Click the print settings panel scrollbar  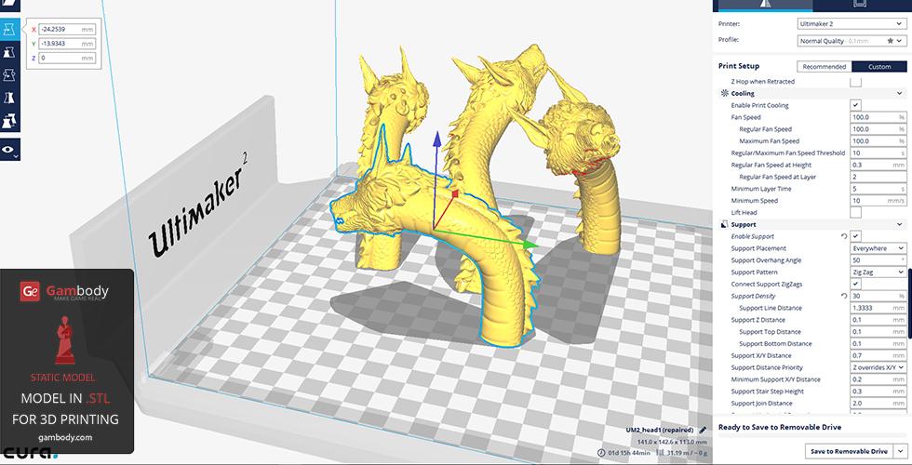coord(909,302)
